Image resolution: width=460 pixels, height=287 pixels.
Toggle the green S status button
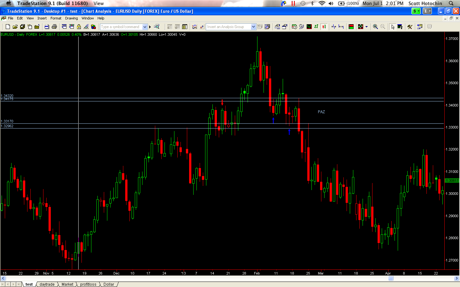pos(416,11)
